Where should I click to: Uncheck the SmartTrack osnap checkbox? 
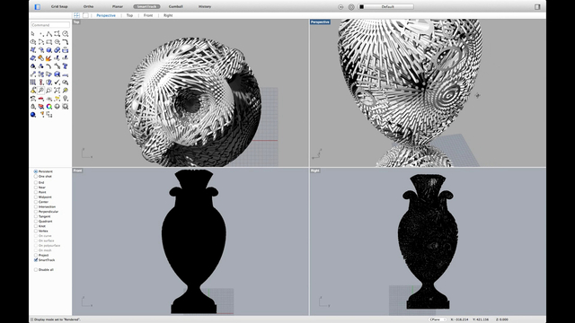tap(36, 259)
